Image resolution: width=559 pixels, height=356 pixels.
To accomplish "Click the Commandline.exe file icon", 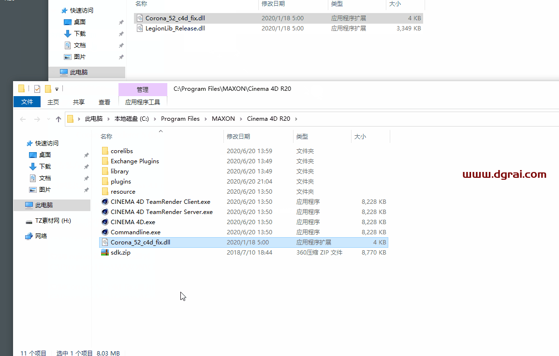I will [x=105, y=232].
